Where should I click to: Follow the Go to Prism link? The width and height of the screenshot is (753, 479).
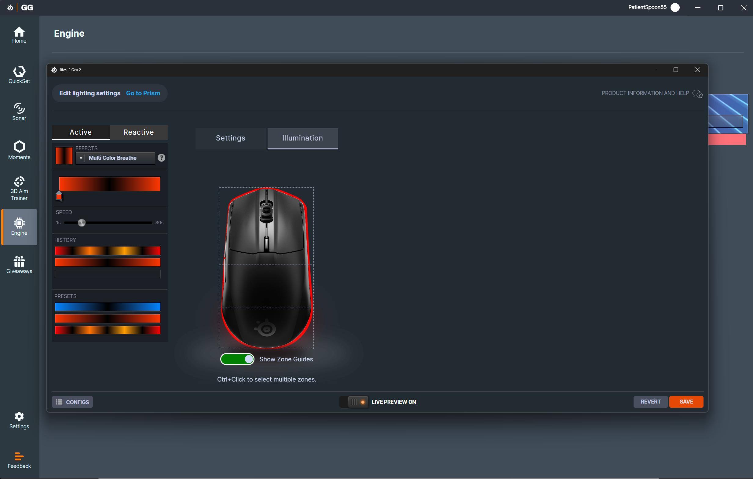click(143, 93)
